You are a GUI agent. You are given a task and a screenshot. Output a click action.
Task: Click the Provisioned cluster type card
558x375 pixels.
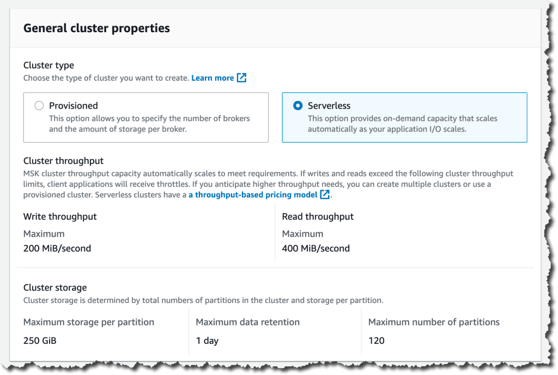pos(146,117)
